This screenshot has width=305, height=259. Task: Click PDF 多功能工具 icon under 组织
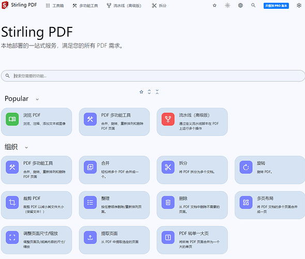(x=12, y=167)
